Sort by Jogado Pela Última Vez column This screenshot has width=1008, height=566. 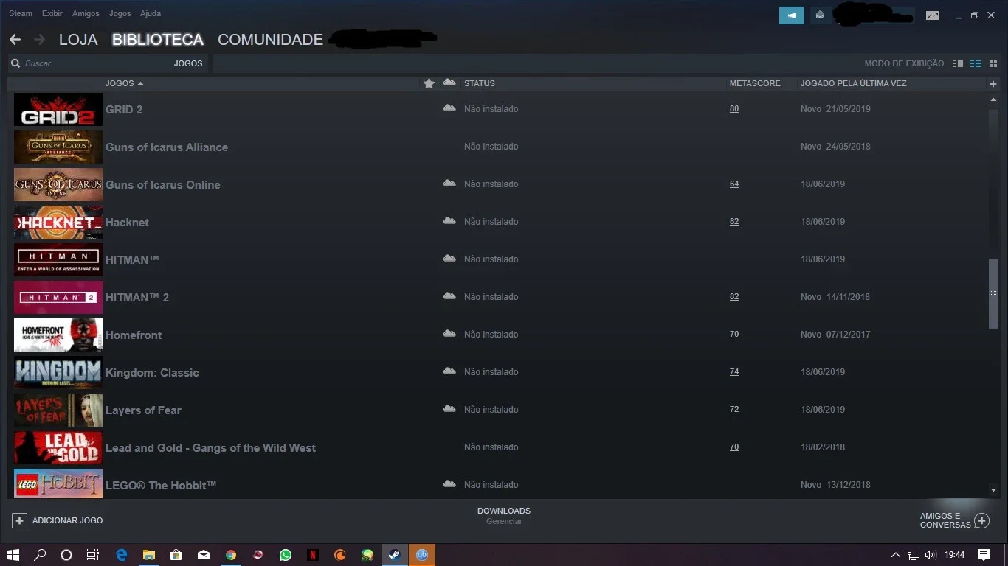pos(853,84)
